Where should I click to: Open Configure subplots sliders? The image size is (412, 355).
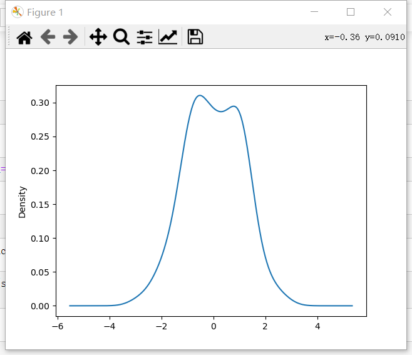pos(145,37)
